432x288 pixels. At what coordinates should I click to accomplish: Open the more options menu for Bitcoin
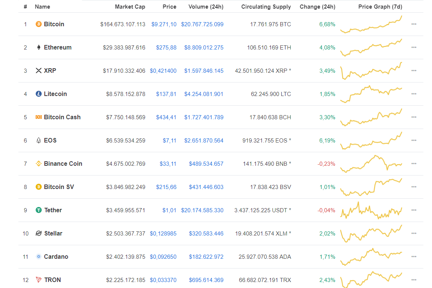414,24
